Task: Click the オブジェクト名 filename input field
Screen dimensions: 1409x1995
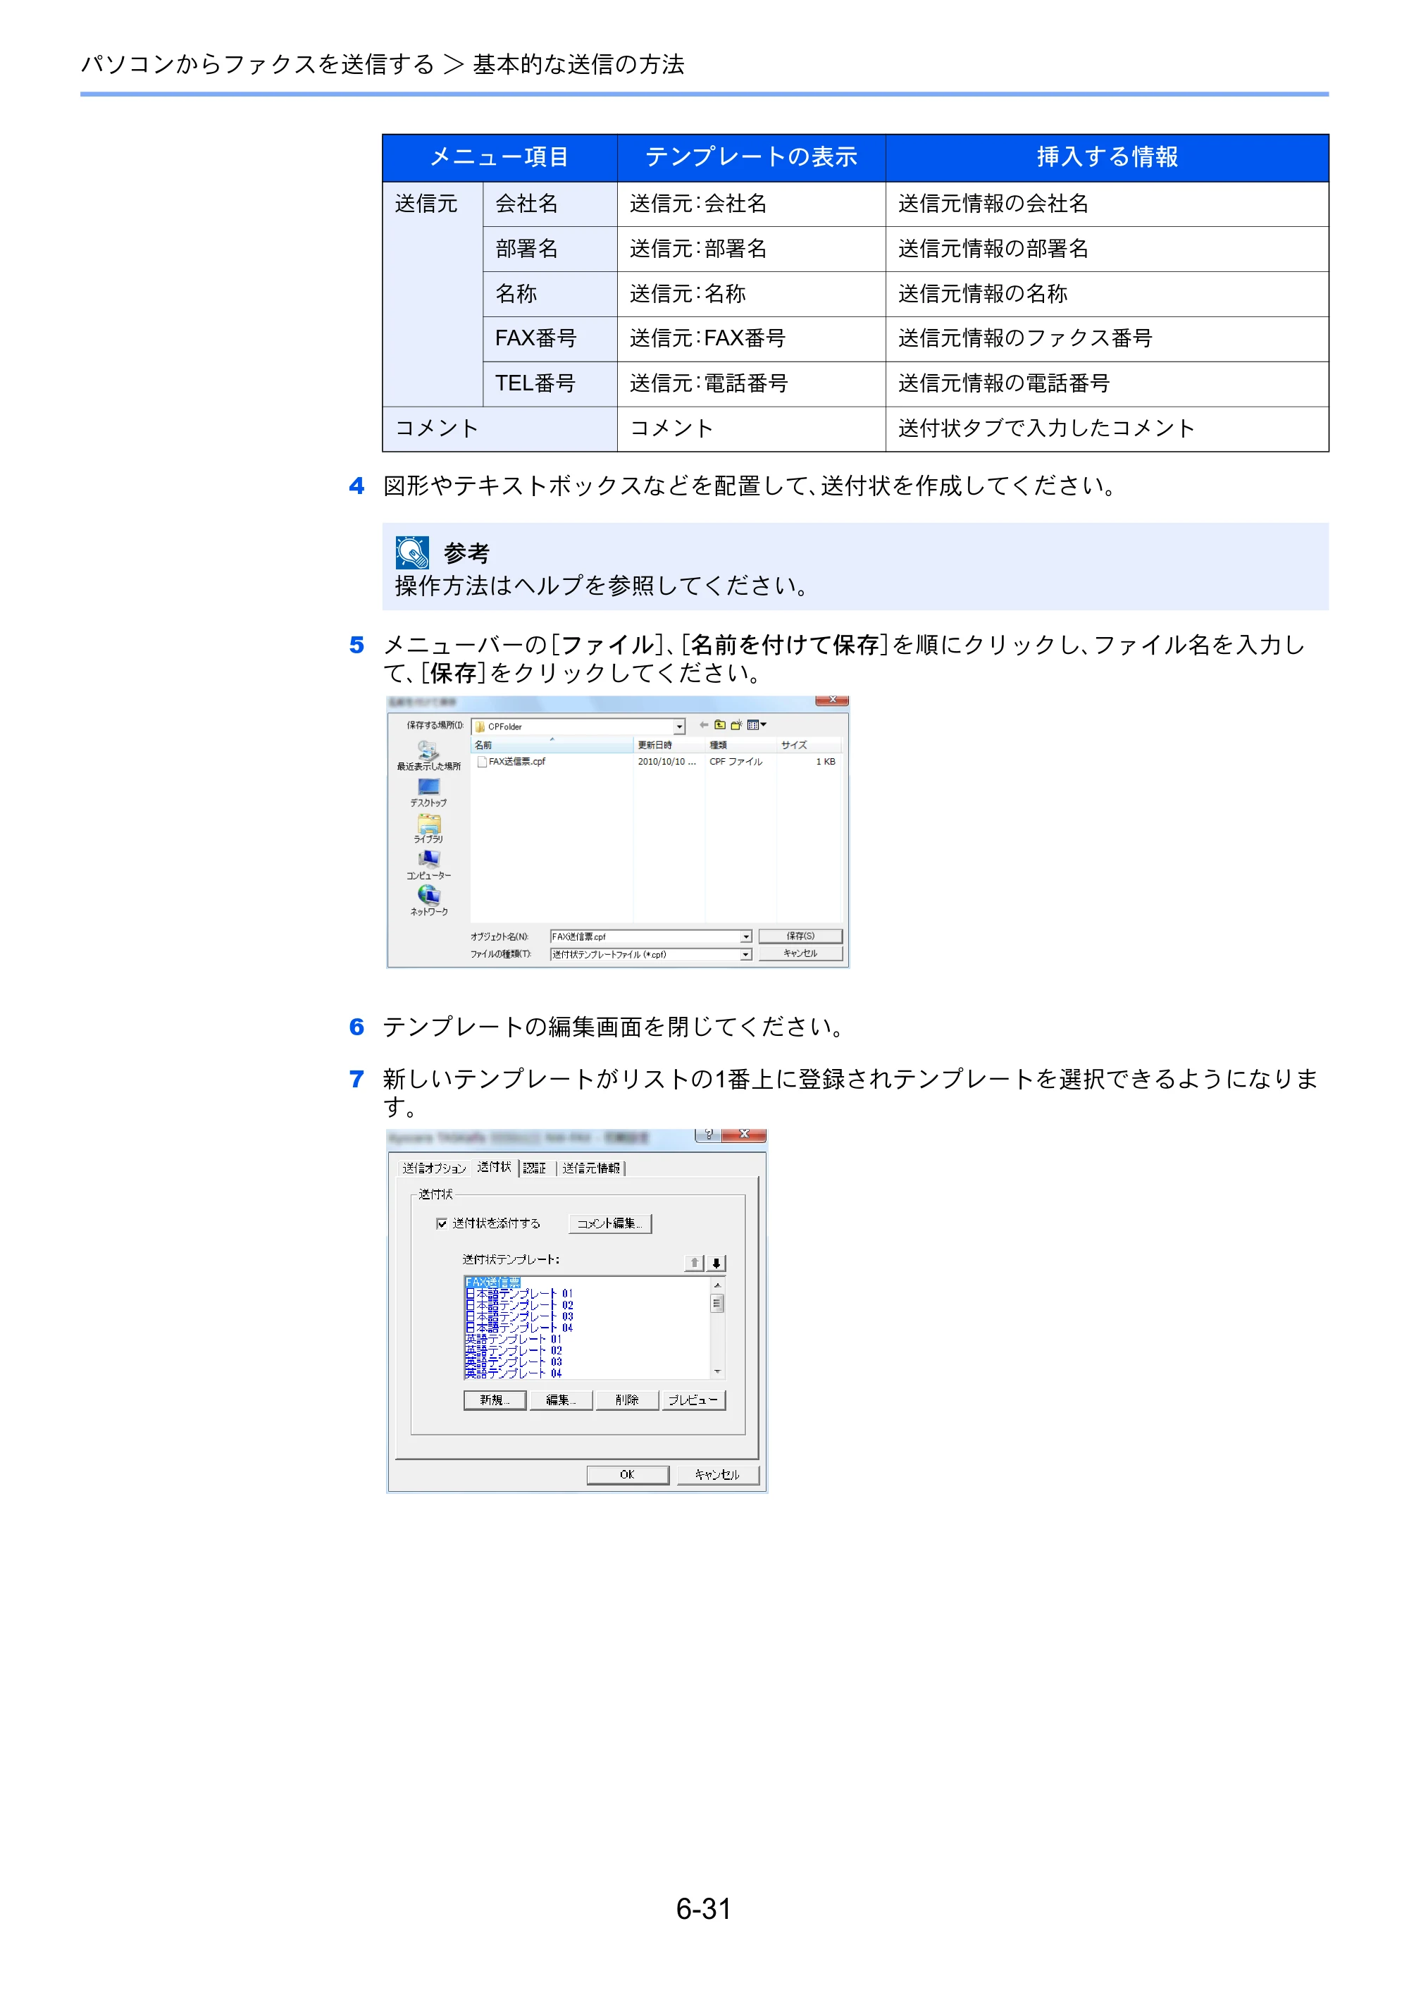Action: click(x=645, y=937)
